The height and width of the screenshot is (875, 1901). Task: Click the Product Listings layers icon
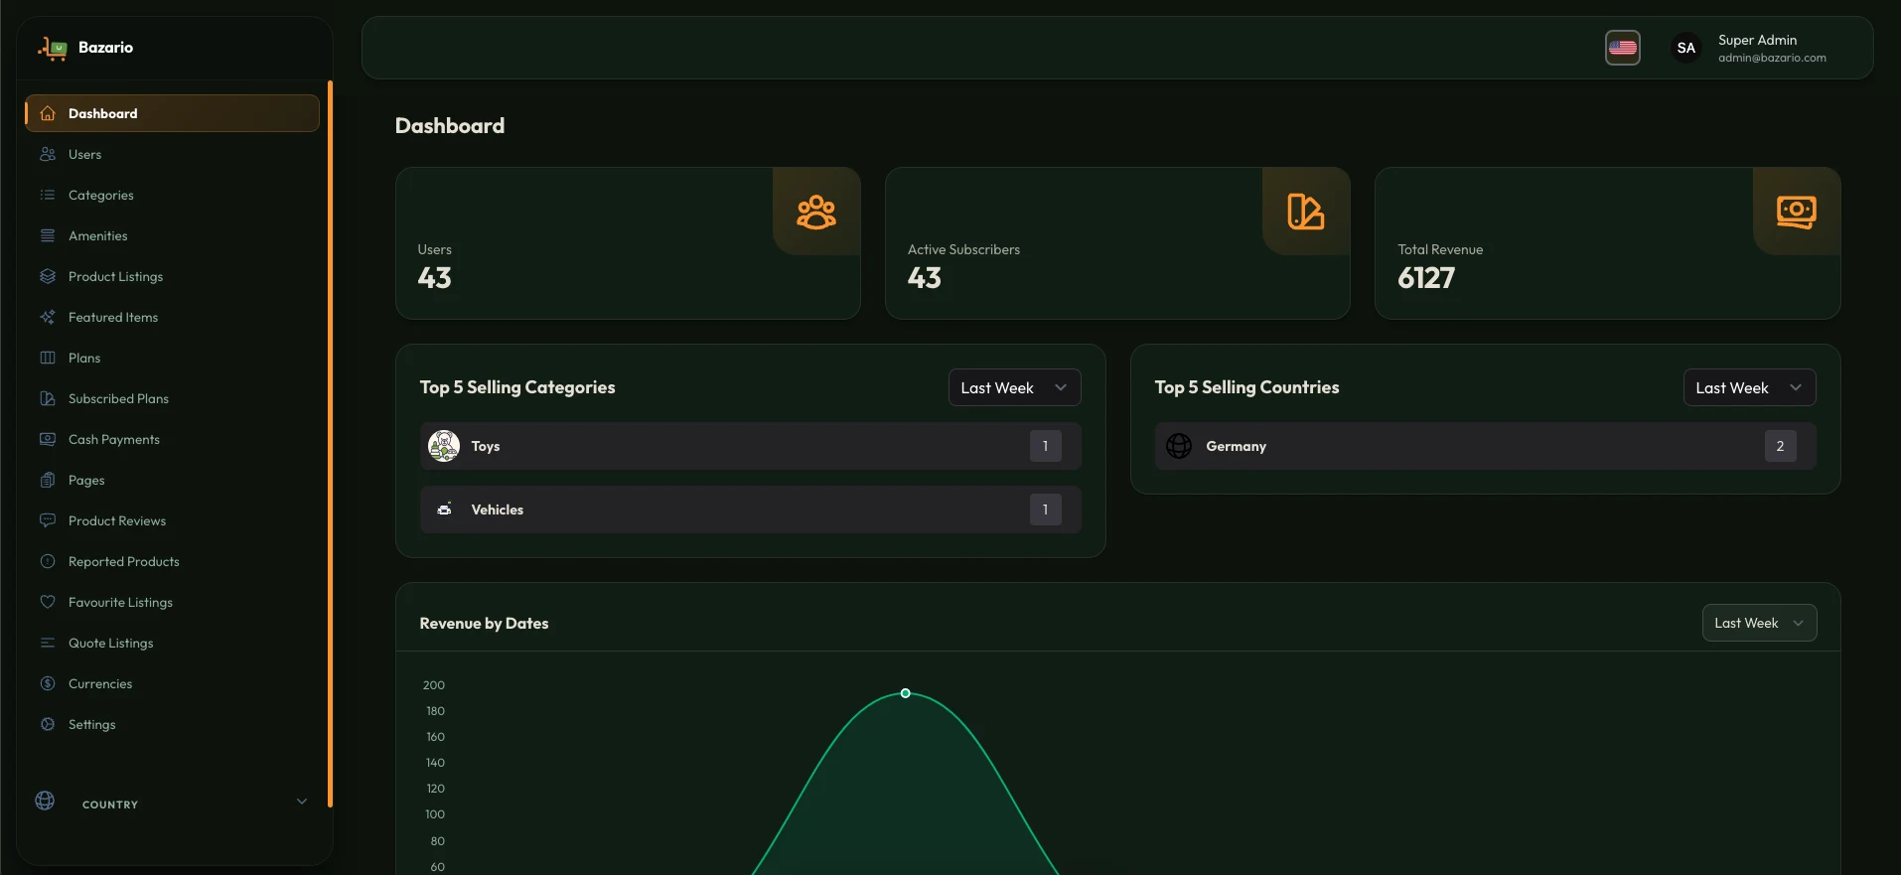point(48,276)
